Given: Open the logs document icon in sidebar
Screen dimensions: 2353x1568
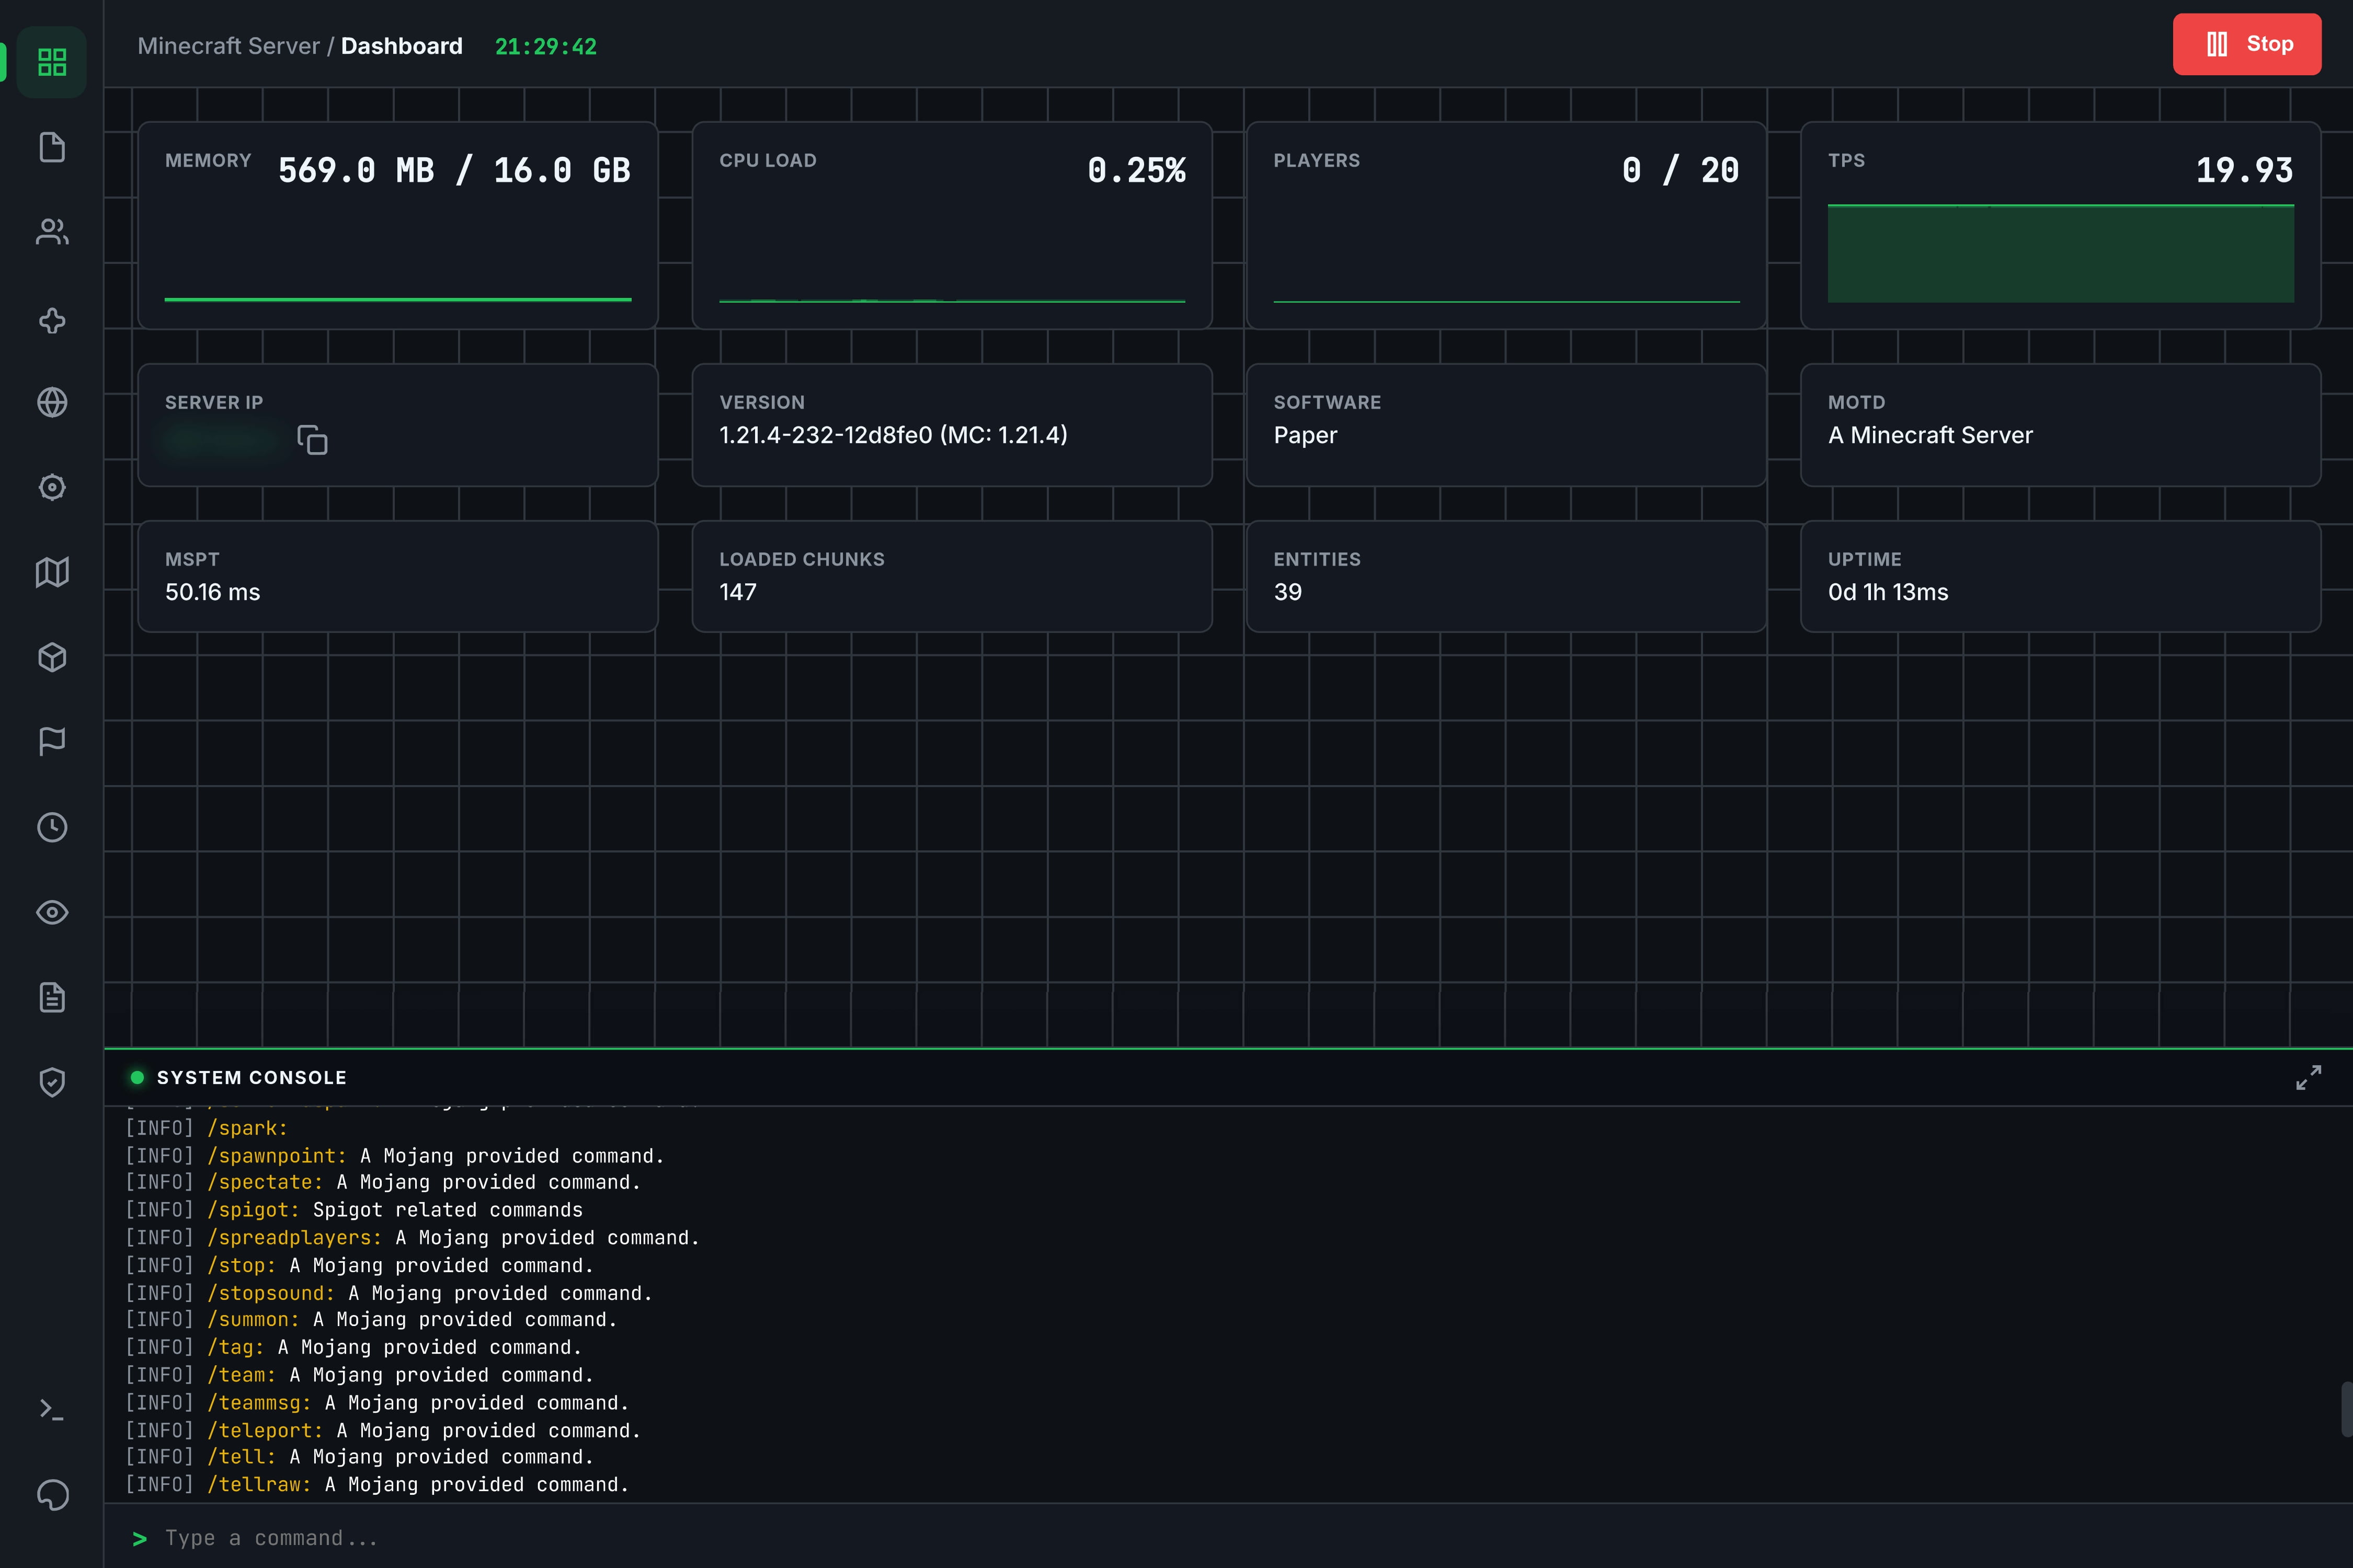Looking at the screenshot, I should click(52, 997).
